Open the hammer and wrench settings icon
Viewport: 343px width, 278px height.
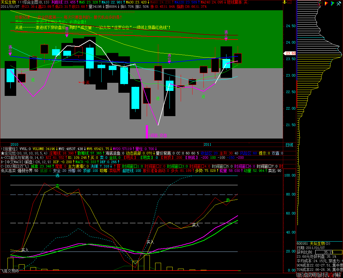[339, 3]
